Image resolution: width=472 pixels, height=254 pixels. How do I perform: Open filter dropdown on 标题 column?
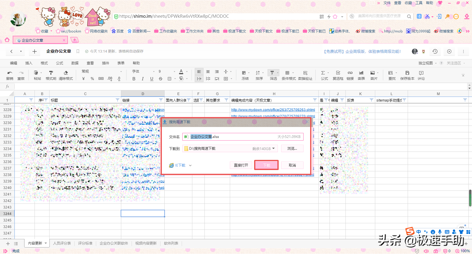click(x=117, y=100)
